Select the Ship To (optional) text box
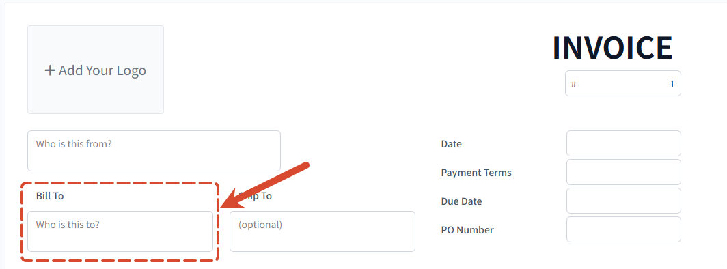This screenshot has width=727, height=269. 323,231
